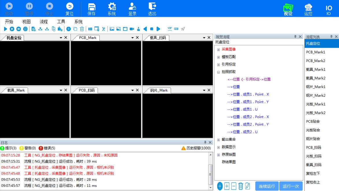Open the 流程 menu
Image resolution: width=339 pixels, height=191 pixels.
44,22
